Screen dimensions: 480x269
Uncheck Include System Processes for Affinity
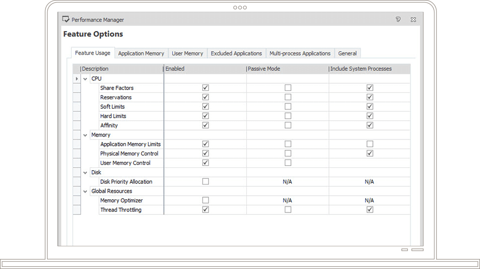[x=370, y=125]
